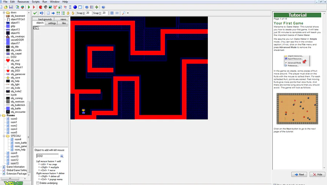
Task: Switch to the backgrounds tab
Action: pyautogui.click(x=45, y=19)
